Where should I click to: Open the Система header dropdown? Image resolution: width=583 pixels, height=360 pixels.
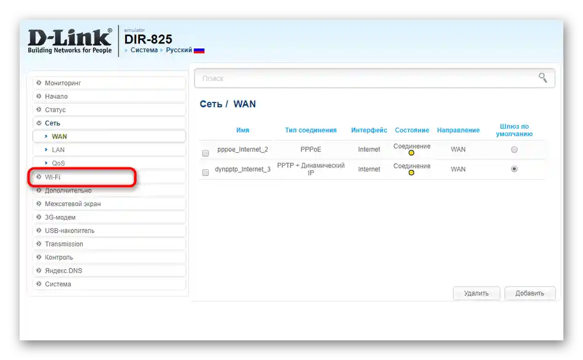pos(144,50)
